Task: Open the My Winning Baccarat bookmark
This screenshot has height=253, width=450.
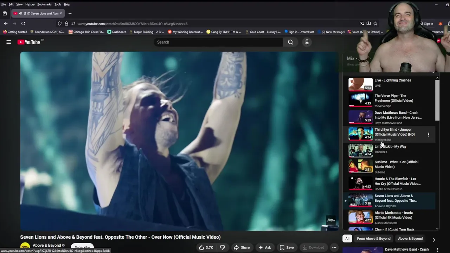Action: [185, 32]
